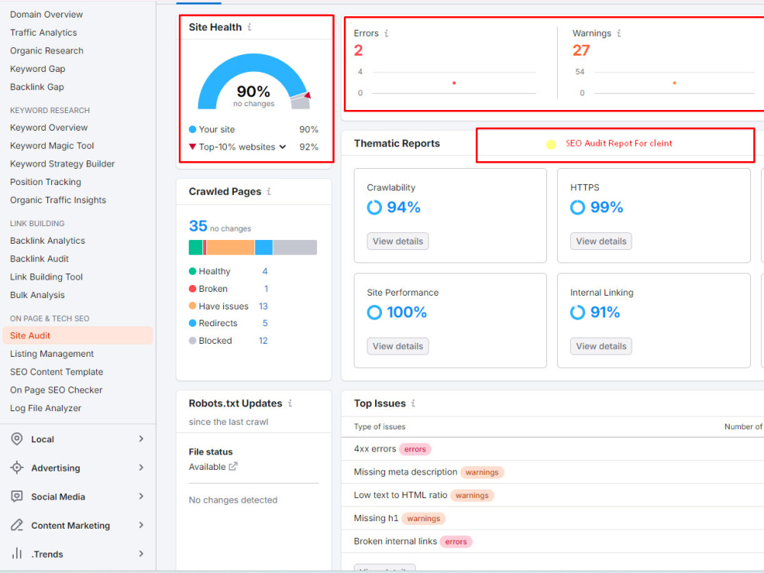Open the Healthy pages count 4

(264, 271)
